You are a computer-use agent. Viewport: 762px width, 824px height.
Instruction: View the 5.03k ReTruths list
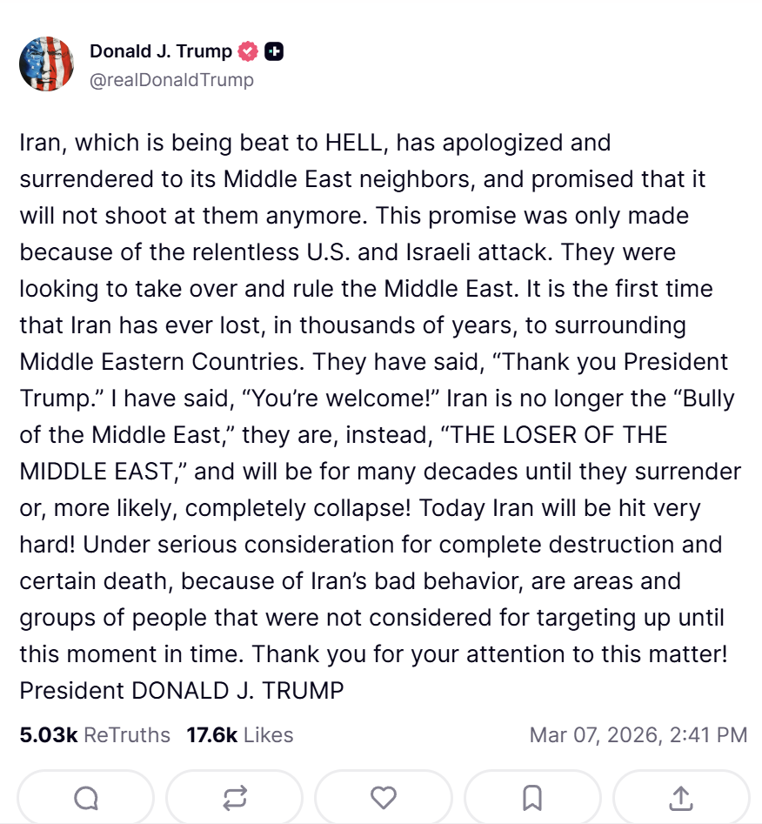(x=95, y=735)
